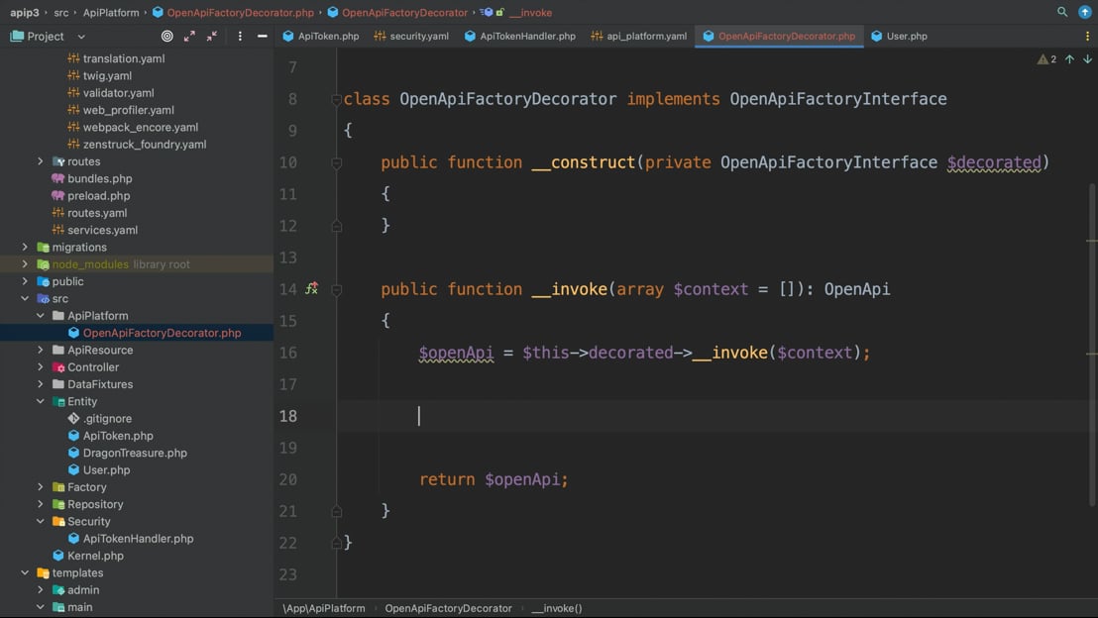Click the line 16 number in gutter
This screenshot has width=1098, height=618.
(287, 353)
